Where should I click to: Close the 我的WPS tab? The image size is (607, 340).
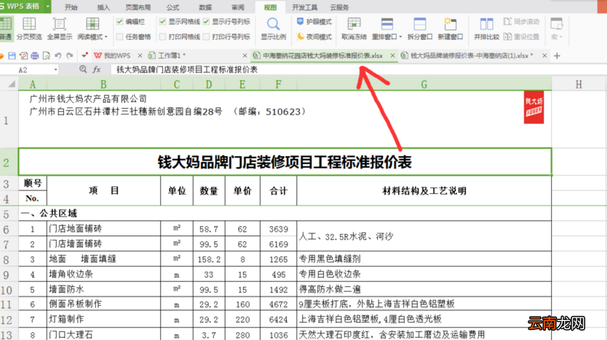click(x=140, y=56)
